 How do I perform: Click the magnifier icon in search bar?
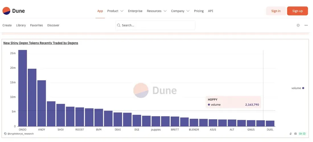click(x=119, y=25)
